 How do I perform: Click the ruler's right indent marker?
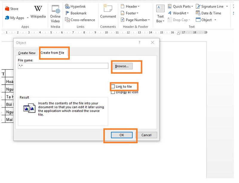coord(178,33)
